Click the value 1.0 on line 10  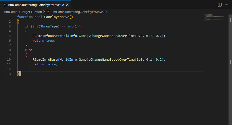click(x=139, y=59)
